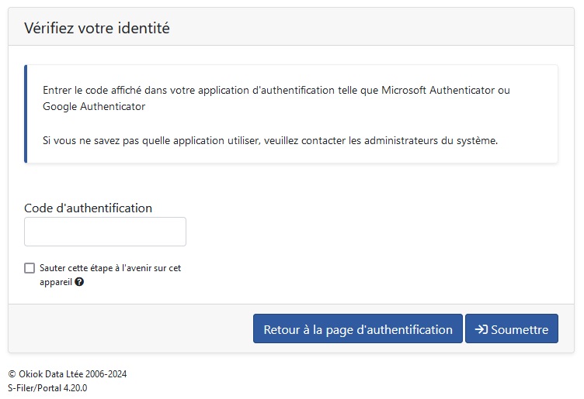
Task: Click the © copyright symbol in the footer
Action: [12, 374]
